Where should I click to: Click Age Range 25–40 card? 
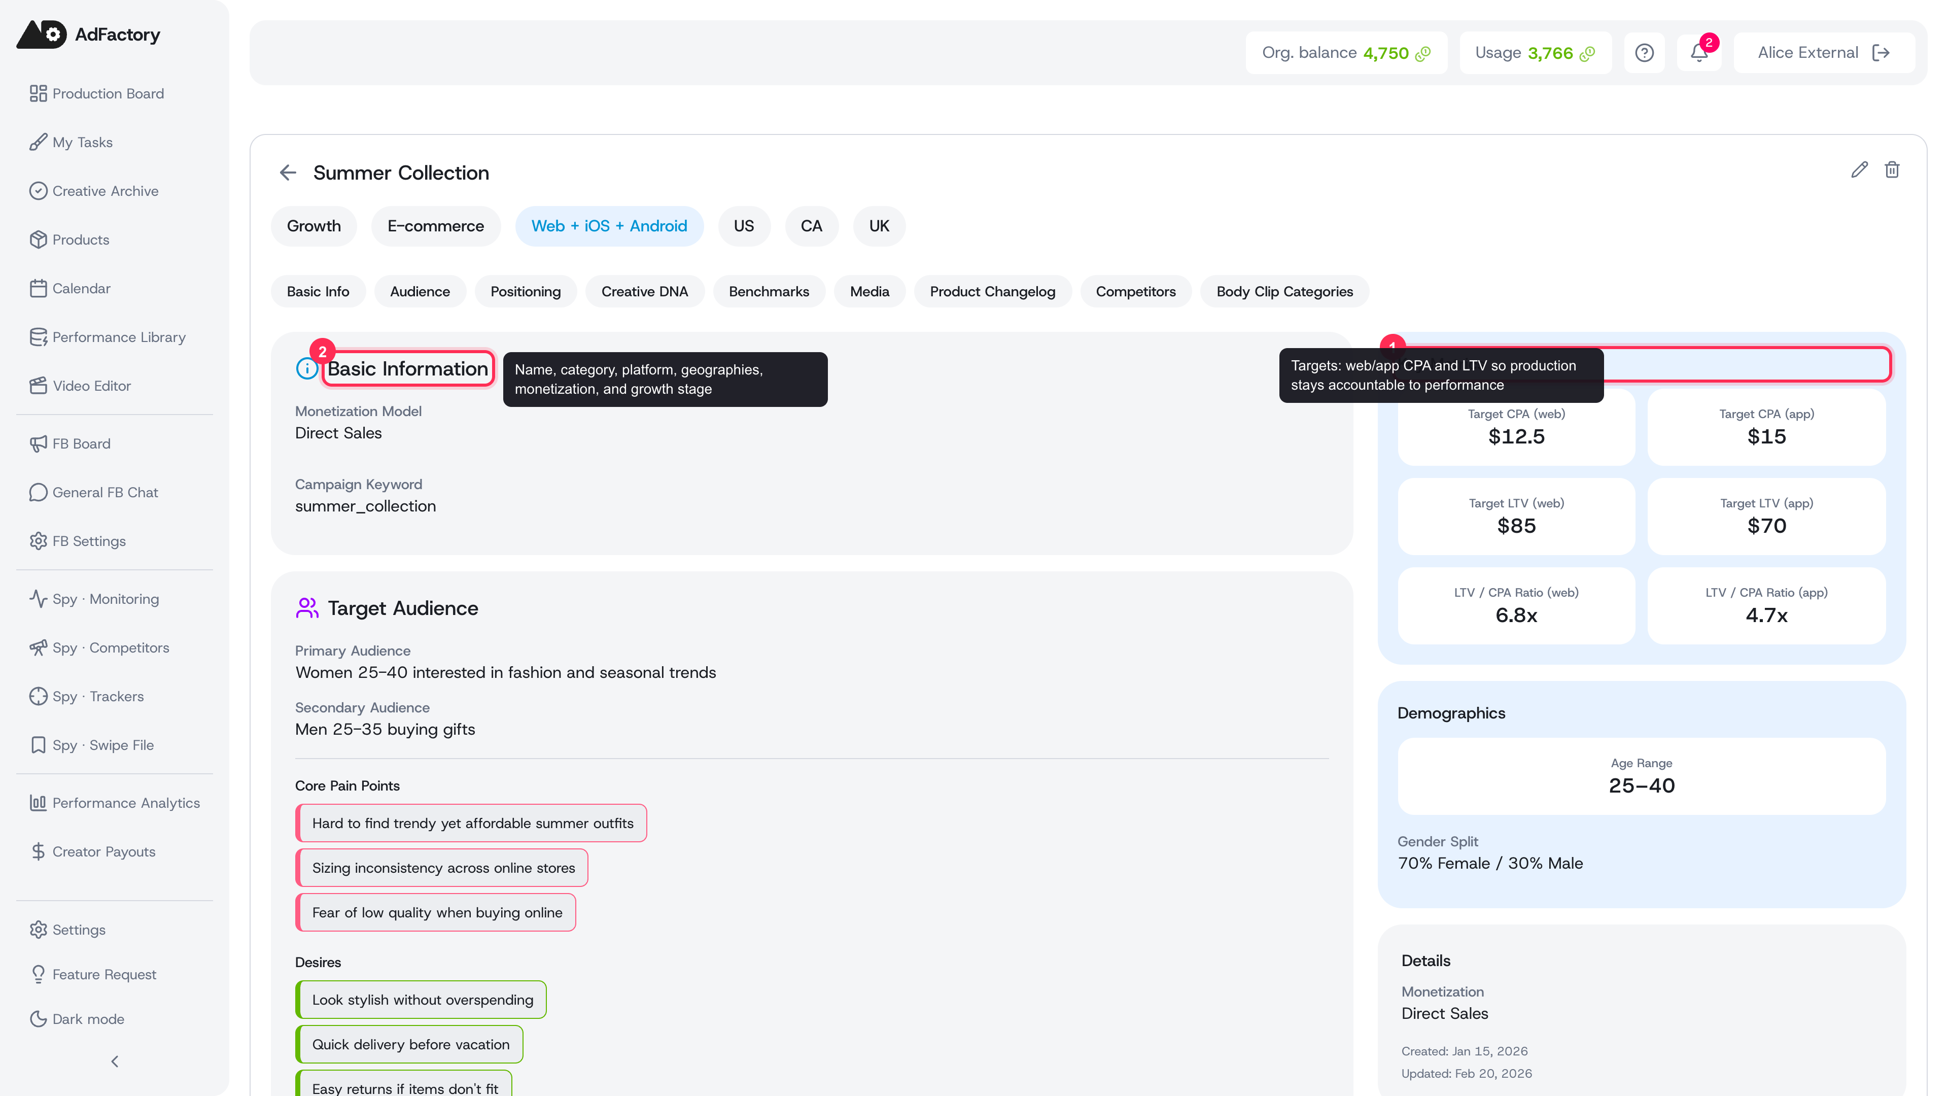tap(1642, 776)
